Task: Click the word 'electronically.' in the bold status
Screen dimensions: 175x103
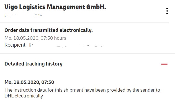Action: [76, 30]
